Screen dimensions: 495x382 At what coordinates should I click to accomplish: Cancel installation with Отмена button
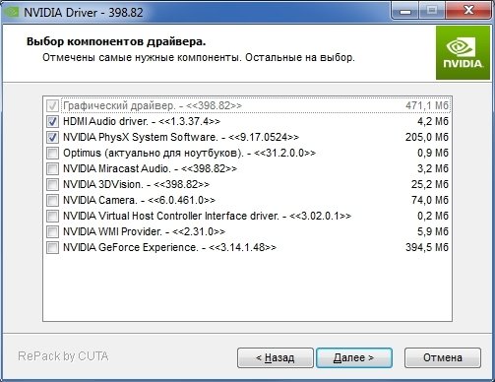pyautogui.click(x=443, y=357)
